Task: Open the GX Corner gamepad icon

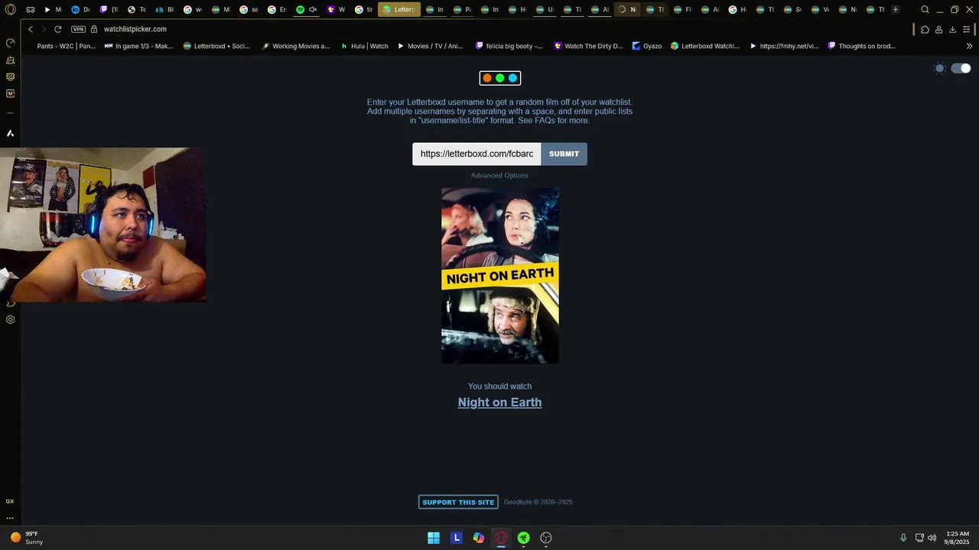Action: 31,10
